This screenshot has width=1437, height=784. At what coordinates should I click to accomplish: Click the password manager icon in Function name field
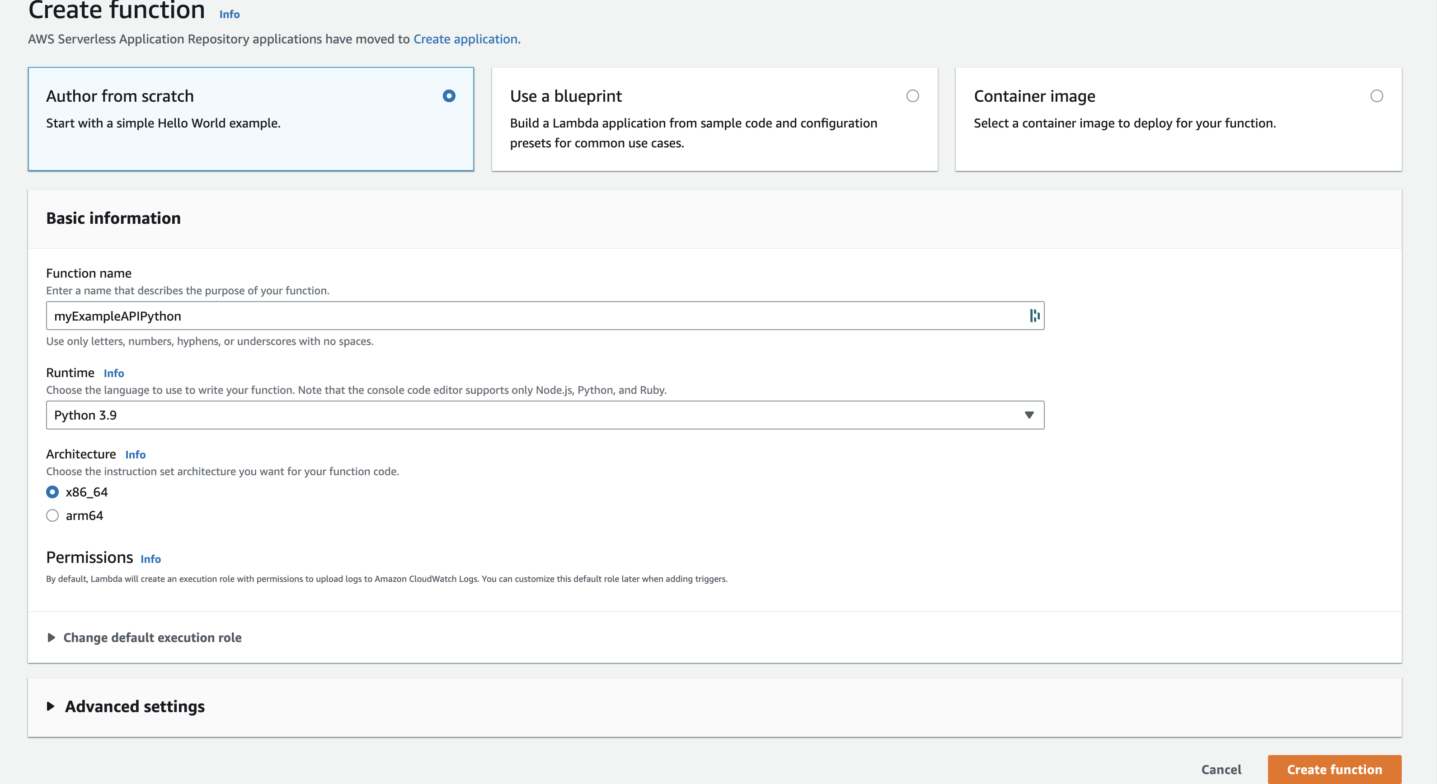(x=1034, y=316)
